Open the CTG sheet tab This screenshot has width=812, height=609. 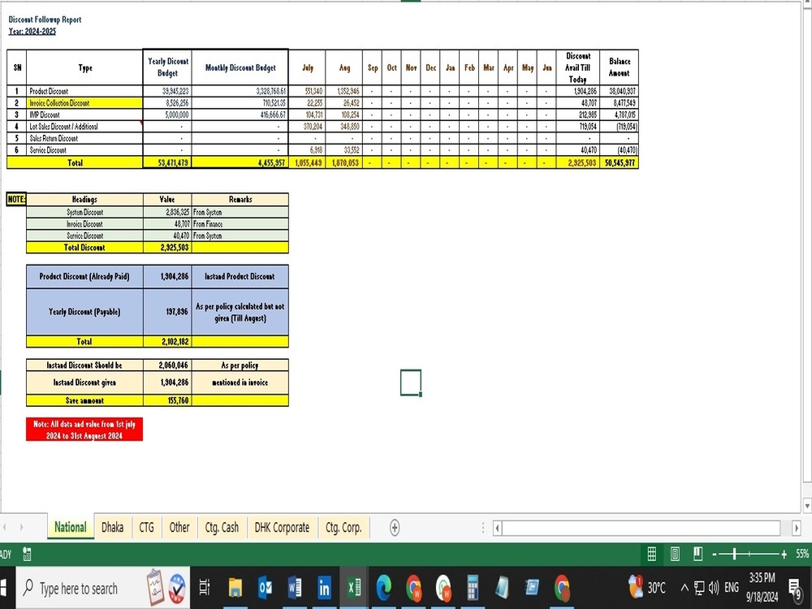pyautogui.click(x=146, y=527)
